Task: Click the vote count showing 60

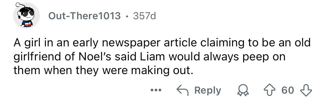Action: click(x=288, y=91)
